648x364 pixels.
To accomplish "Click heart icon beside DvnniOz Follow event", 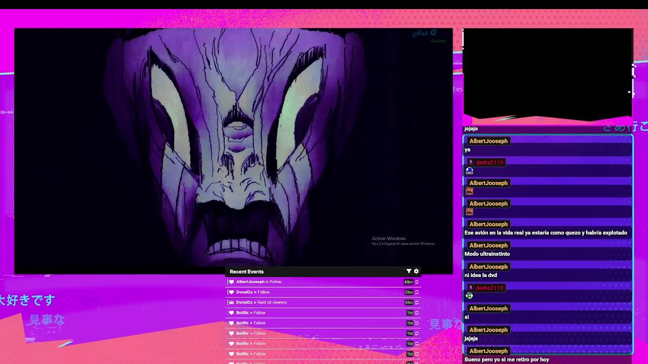I will [231, 292].
